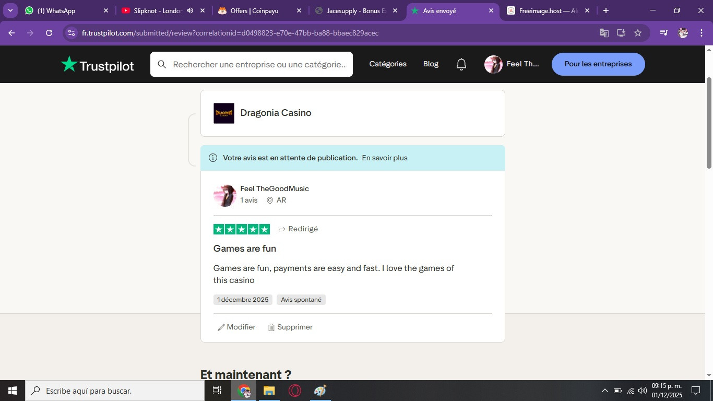This screenshot has width=713, height=401.
Task: Click the Windows taskbar search box
Action: [115, 391]
